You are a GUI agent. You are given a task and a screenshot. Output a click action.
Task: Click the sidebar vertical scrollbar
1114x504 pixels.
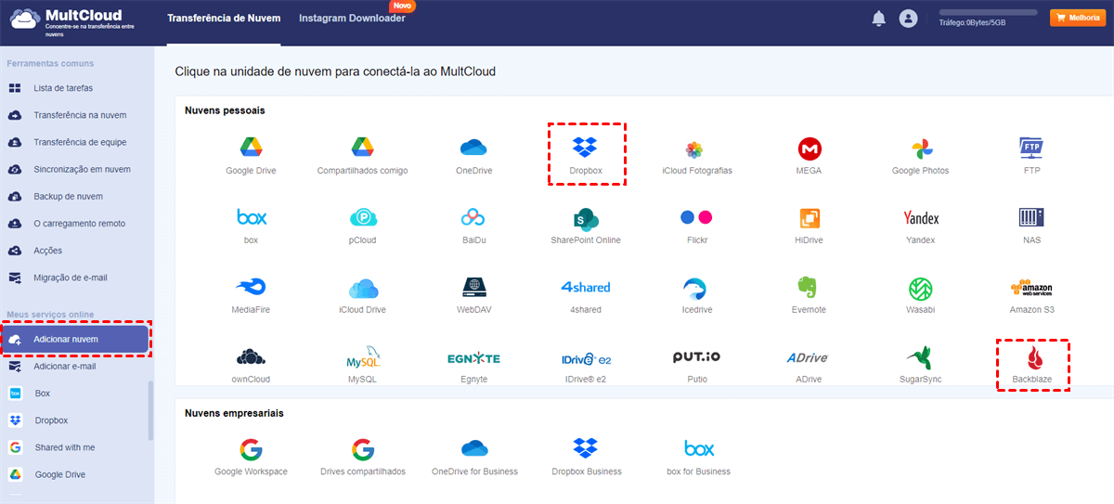coord(151,409)
